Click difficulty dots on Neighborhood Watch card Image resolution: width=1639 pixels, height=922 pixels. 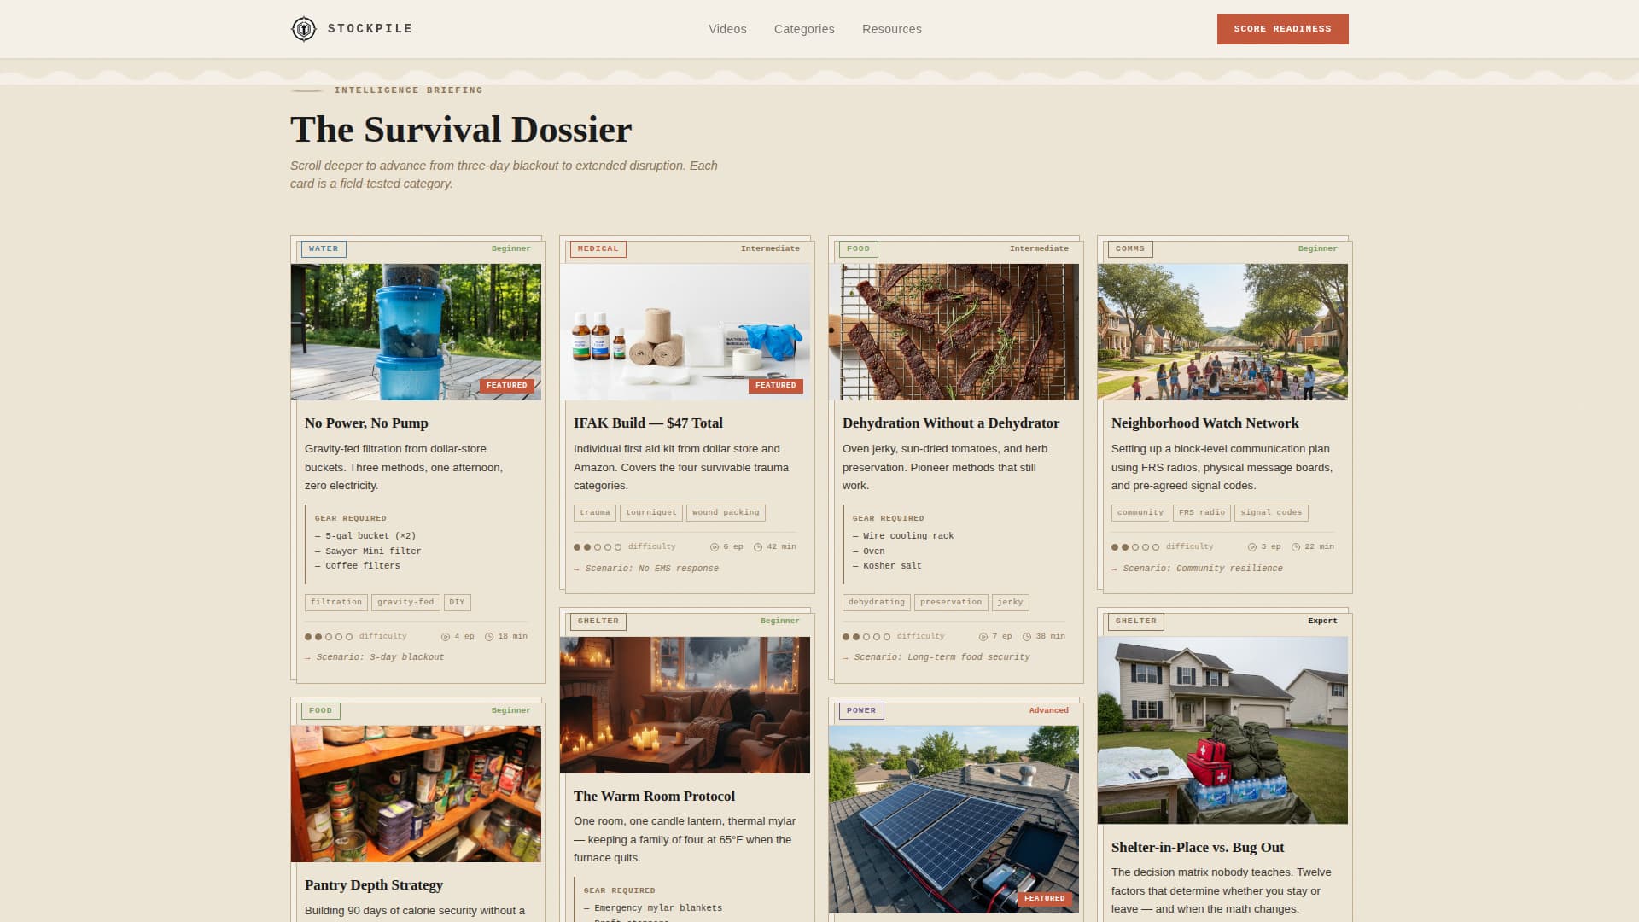[x=1135, y=547]
